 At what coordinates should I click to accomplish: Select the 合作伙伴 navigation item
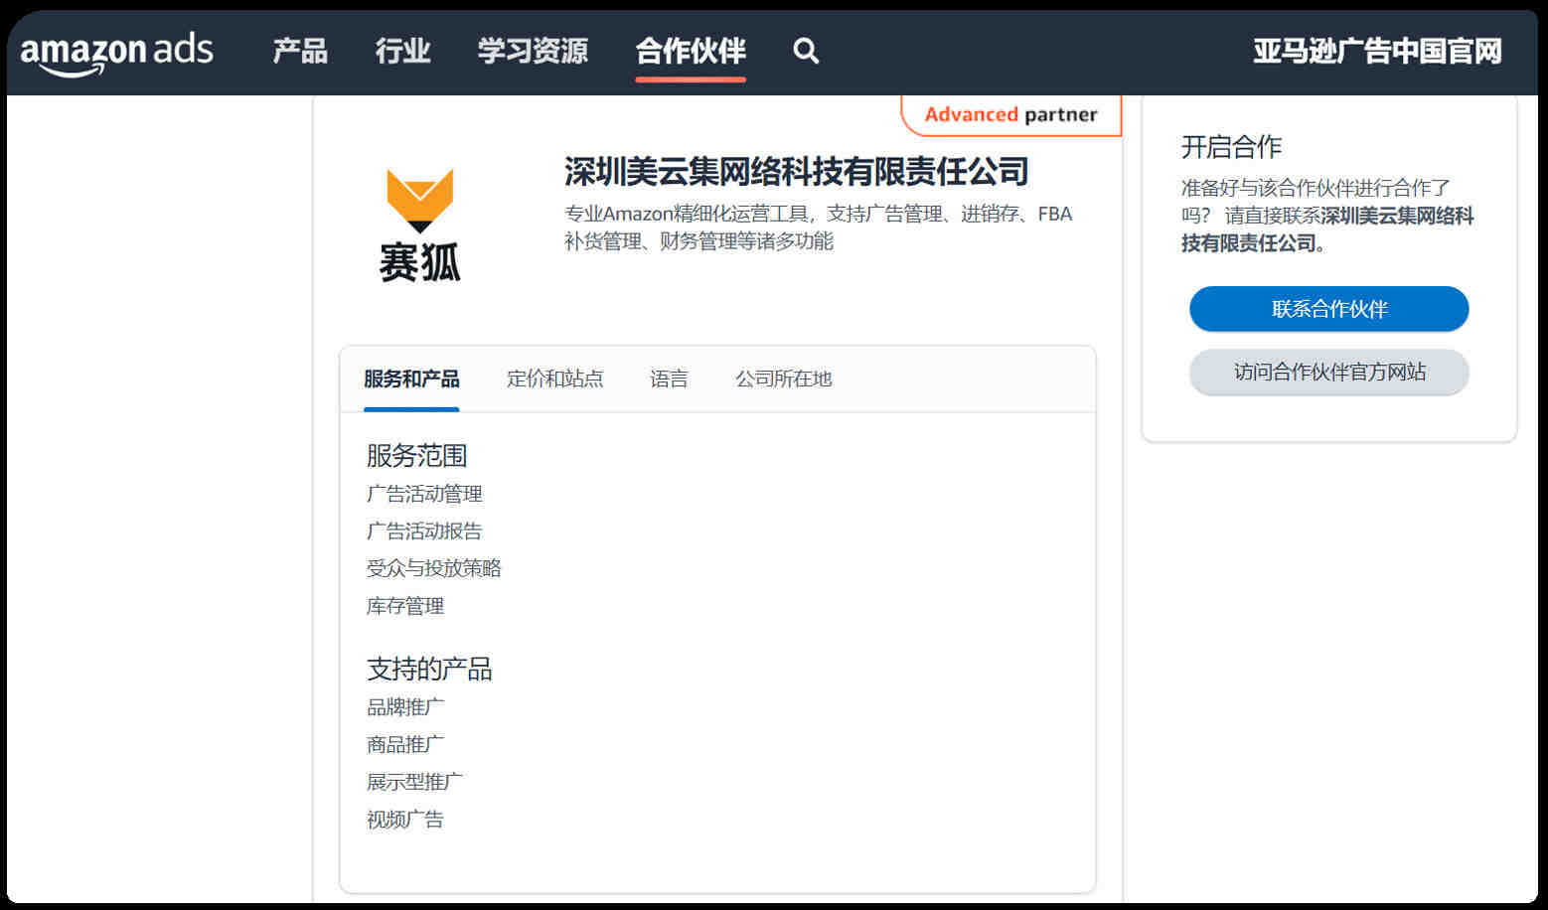[x=691, y=51]
